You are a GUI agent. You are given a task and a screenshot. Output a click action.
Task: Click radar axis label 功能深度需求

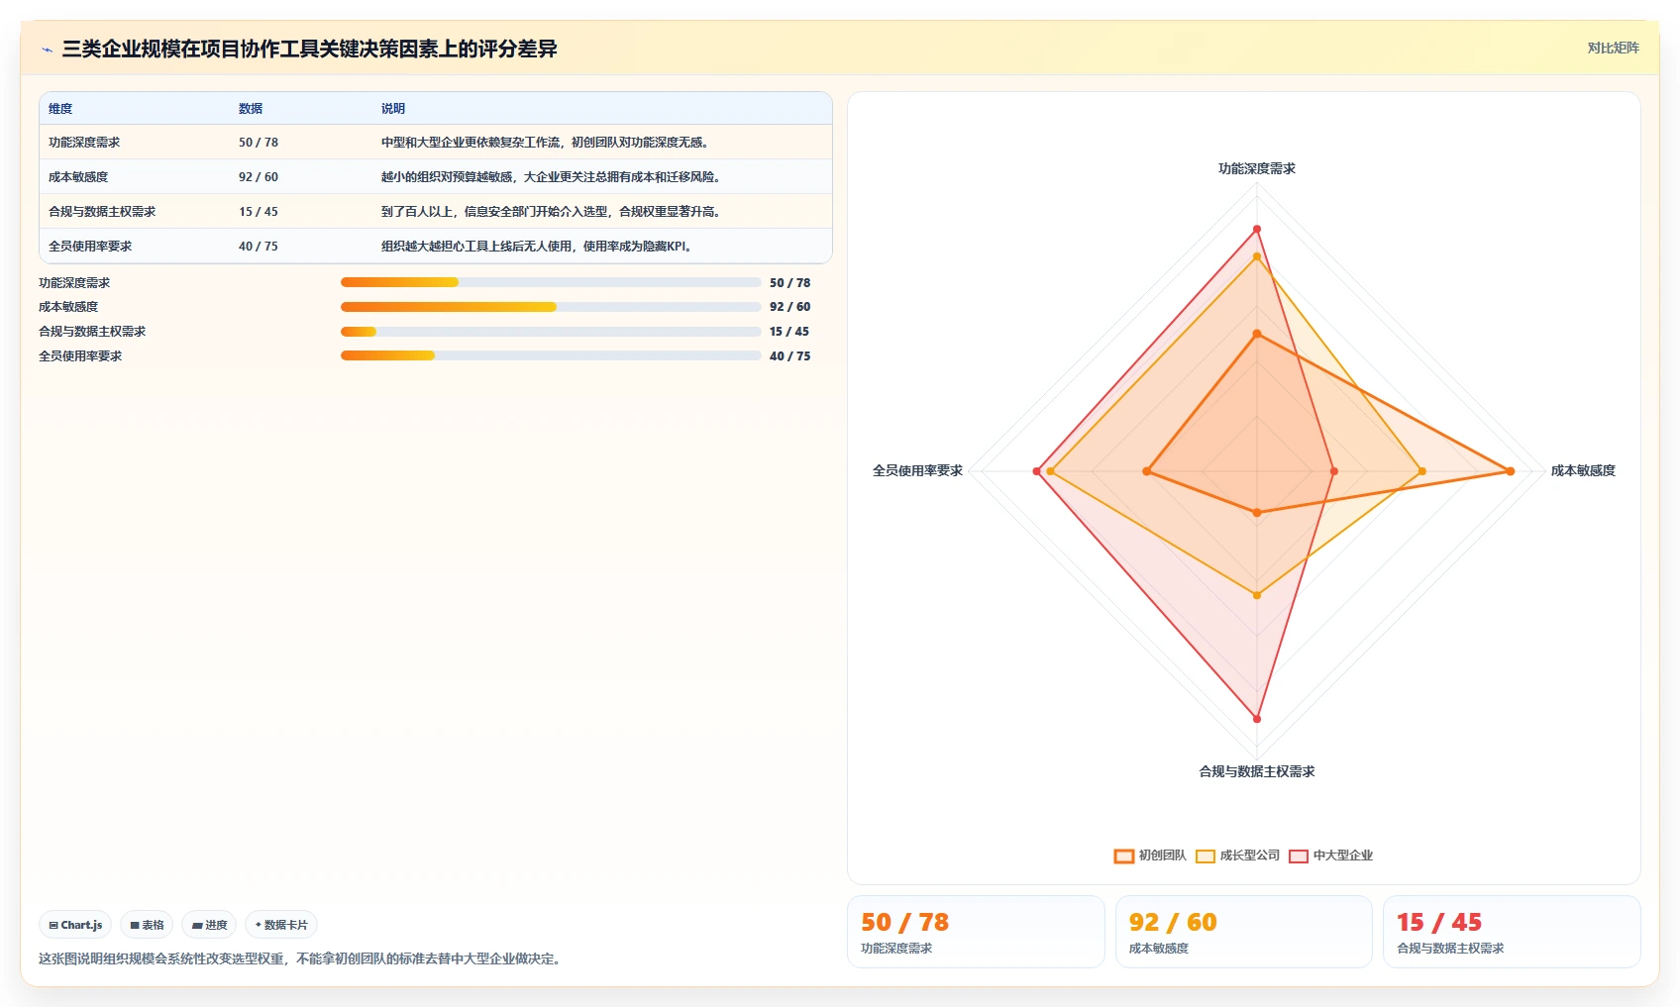[1257, 168]
